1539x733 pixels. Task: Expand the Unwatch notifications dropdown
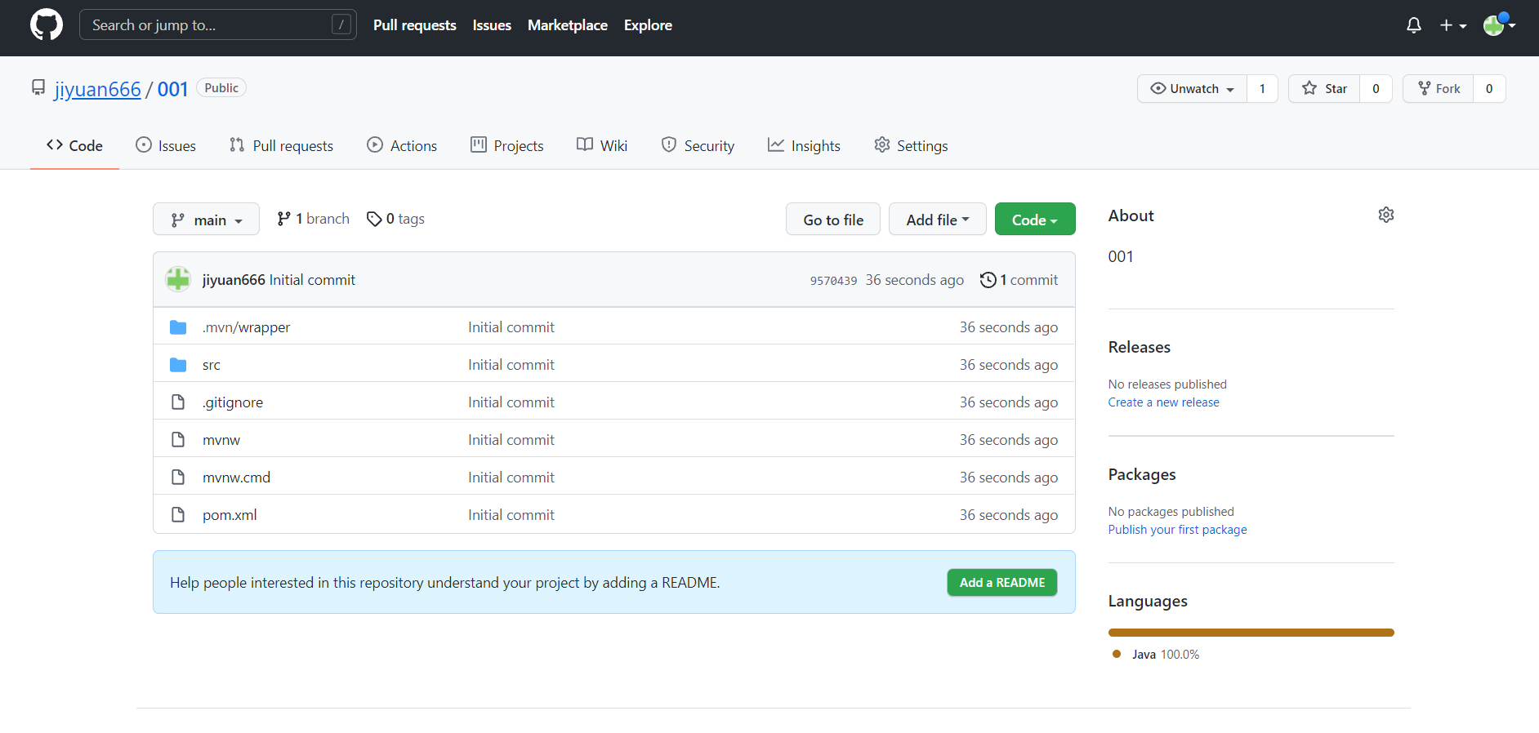pyautogui.click(x=1192, y=88)
